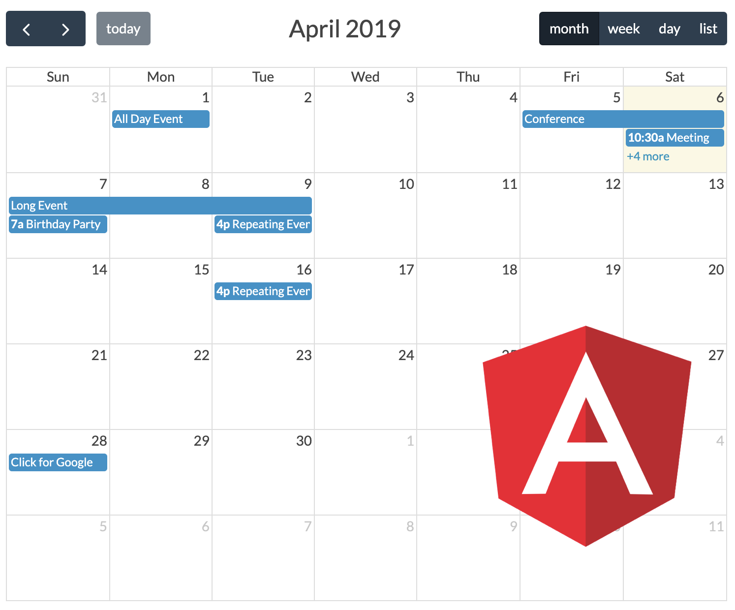Select the day number 5 in the Fri column's first week
Viewport: 735px width, 610px height.
(x=617, y=97)
